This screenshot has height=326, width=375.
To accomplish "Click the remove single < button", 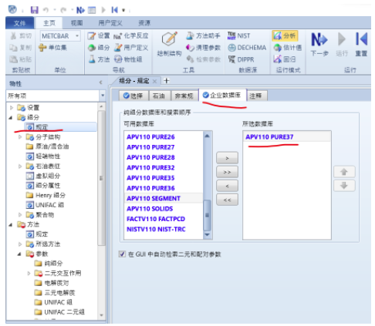I will point(227,186).
